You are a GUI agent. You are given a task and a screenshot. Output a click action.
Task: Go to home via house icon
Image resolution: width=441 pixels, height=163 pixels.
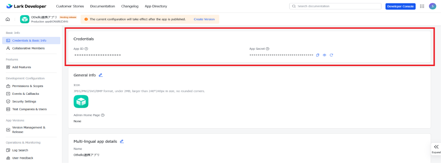pos(8,19)
